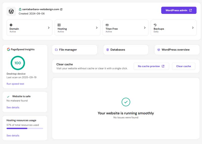Open the WordPress overview section
Screen dimensions: 202x144
177,50
